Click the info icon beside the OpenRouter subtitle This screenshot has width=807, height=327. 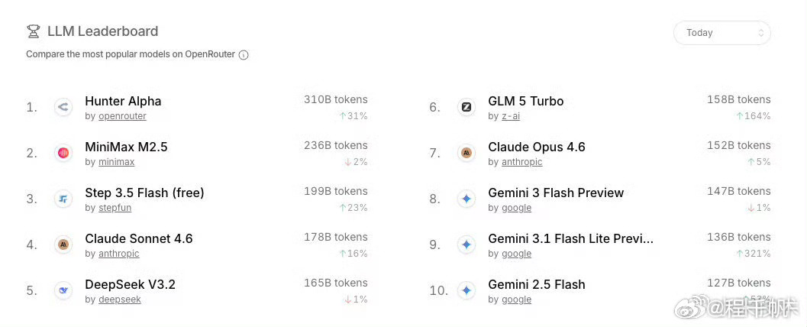244,55
